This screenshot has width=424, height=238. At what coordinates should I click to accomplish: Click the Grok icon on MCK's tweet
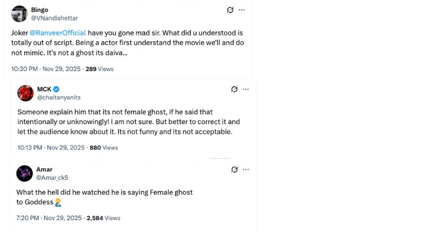click(x=234, y=89)
